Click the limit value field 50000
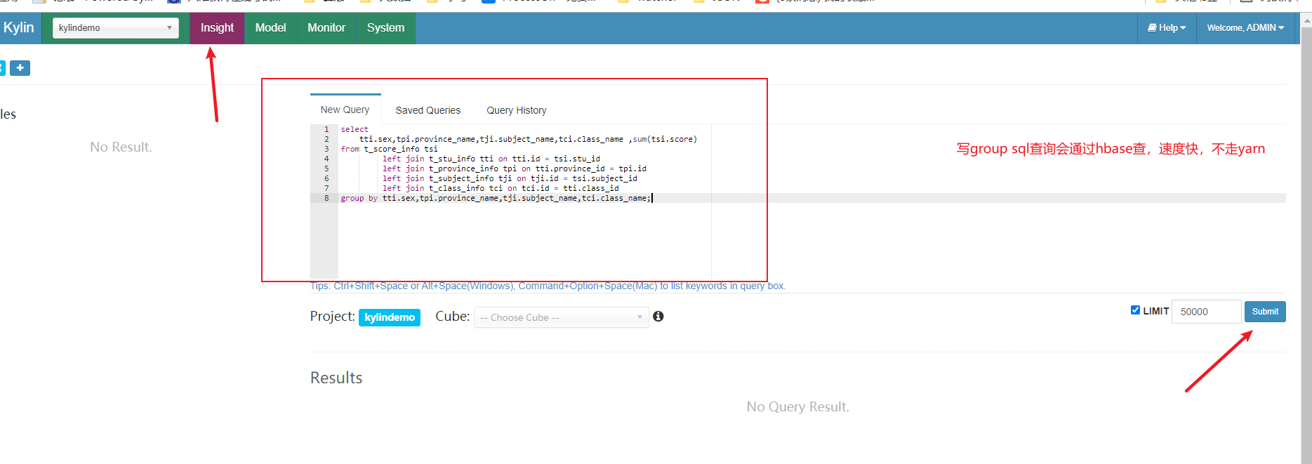The width and height of the screenshot is (1312, 464). click(x=1207, y=312)
